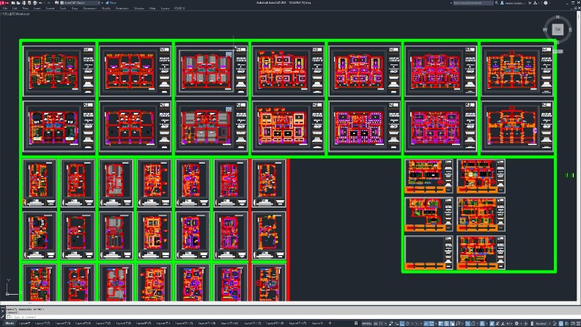This screenshot has height=327, width=581.
Task: Click the Help question mark icon in title bar
Action: click(x=545, y=3)
